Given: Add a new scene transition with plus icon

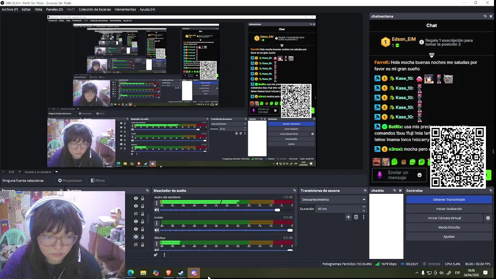Looking at the screenshot, I should coord(348,217).
